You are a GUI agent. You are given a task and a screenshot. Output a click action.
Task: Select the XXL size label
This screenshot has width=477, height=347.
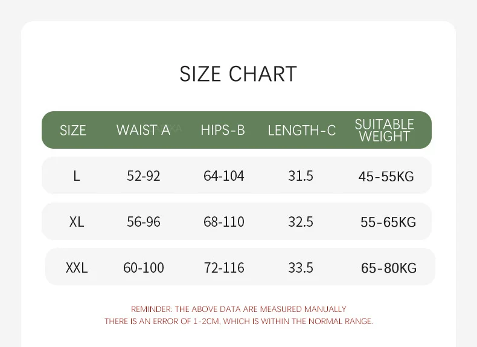click(x=77, y=268)
